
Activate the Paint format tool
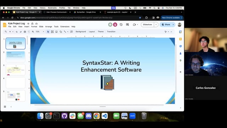[x=29, y=32]
